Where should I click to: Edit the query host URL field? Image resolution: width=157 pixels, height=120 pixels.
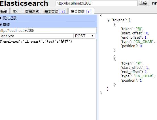tap(48, 30)
